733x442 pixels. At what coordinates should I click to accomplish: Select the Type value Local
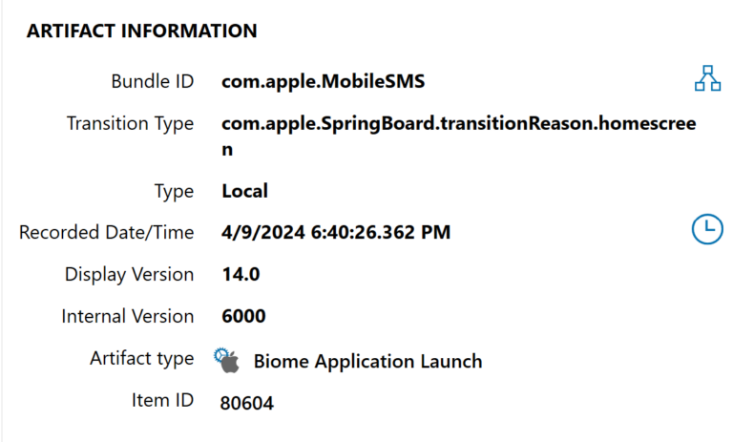(244, 191)
